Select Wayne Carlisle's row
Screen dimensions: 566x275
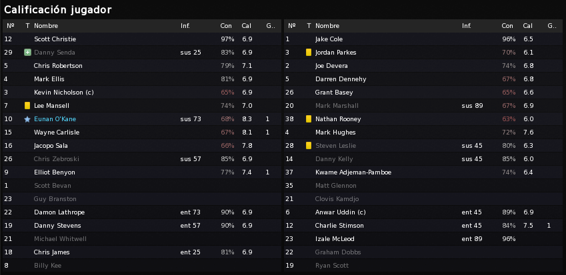[142, 133]
